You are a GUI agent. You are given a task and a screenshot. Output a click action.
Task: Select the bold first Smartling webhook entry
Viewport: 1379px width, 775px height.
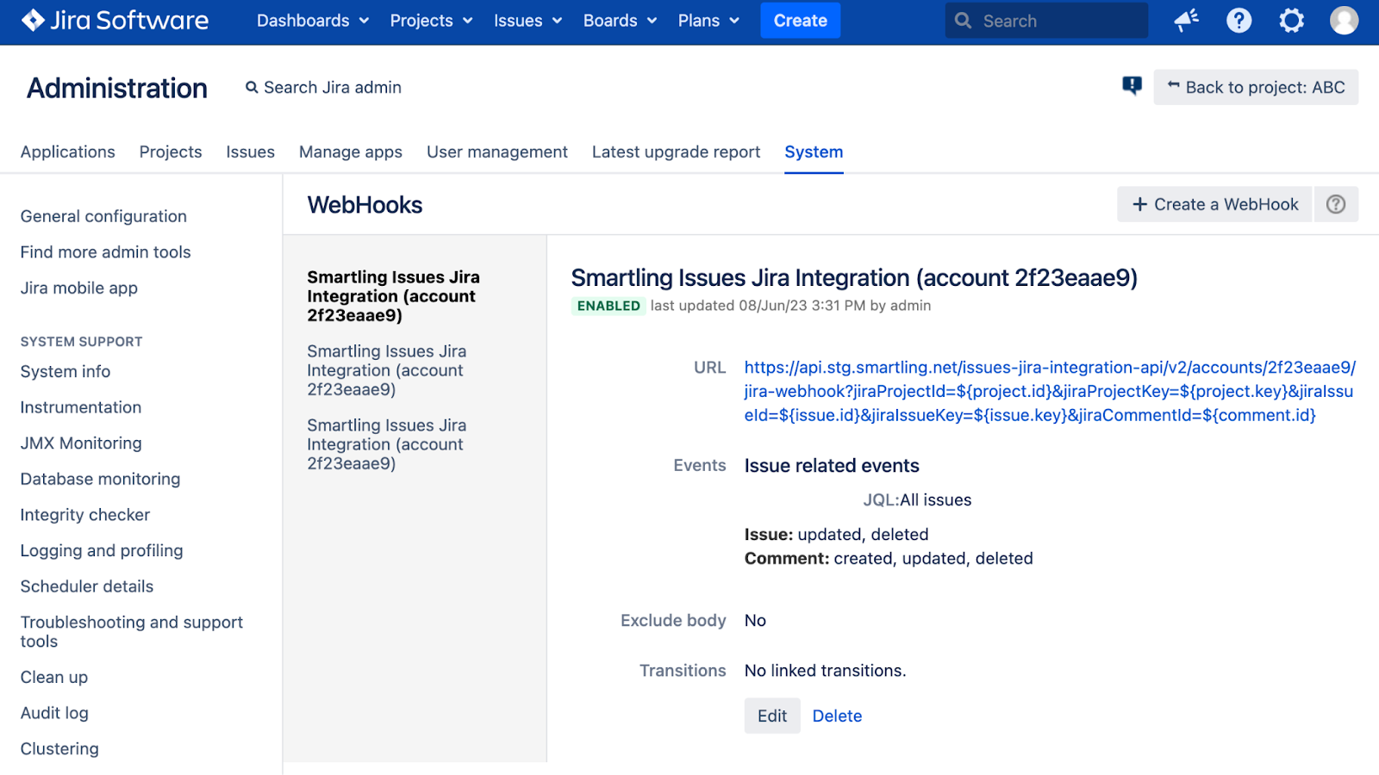pos(393,296)
